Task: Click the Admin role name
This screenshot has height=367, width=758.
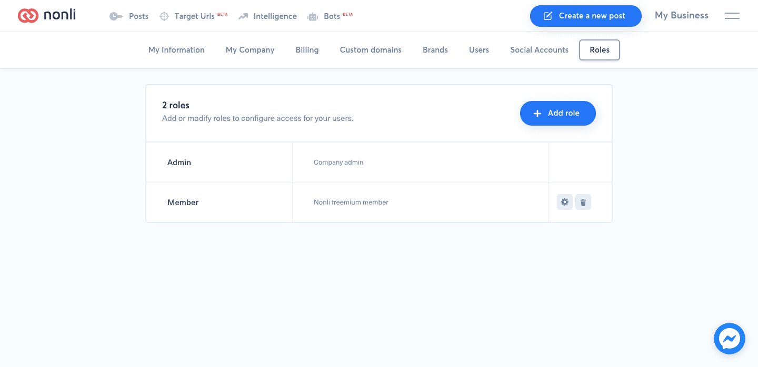Action: [x=179, y=162]
